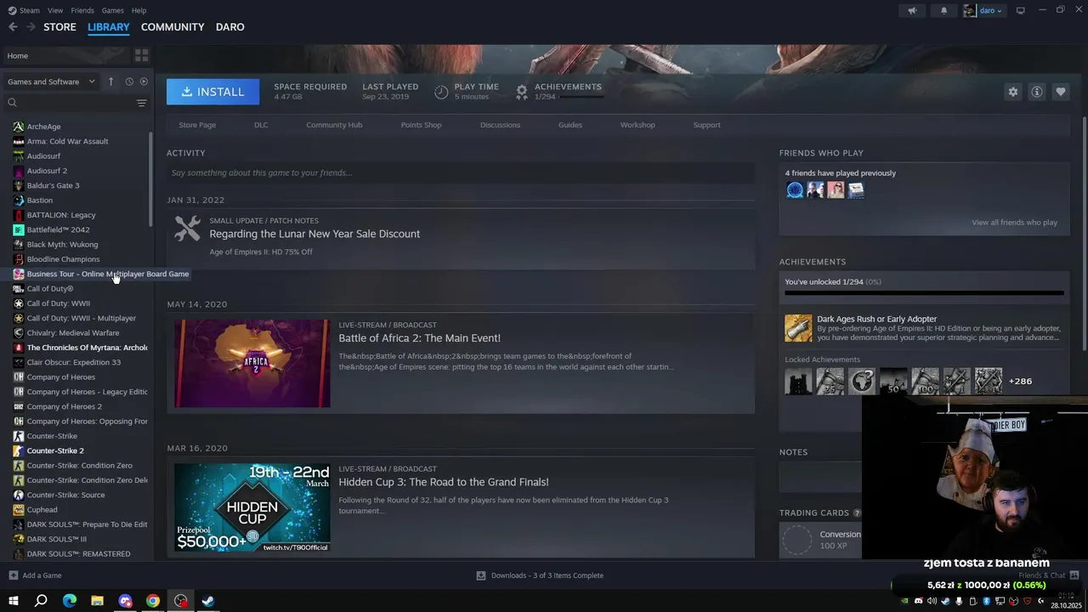Switch to Big Picture mode icon
Screen dimensions: 1088x612
[1021, 10]
